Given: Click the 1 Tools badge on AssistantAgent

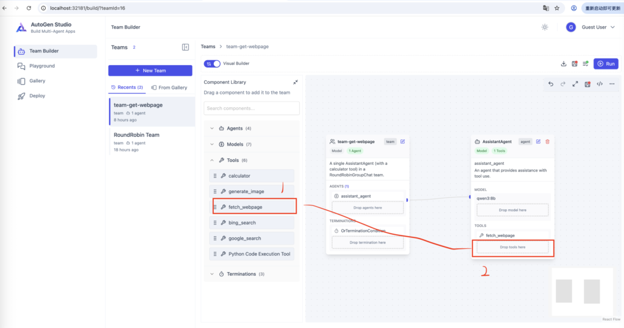Looking at the screenshot, I should point(500,151).
